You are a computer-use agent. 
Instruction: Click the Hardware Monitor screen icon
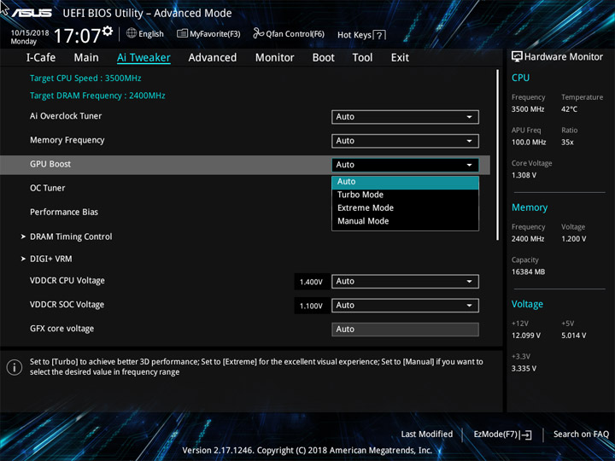[x=517, y=57]
